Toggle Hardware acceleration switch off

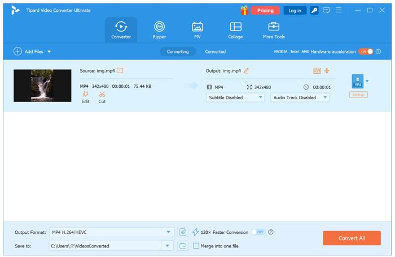366,51
